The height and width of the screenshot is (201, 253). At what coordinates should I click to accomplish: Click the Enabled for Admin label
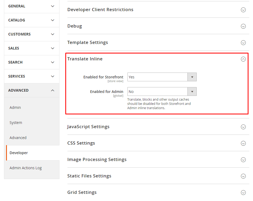(107, 92)
